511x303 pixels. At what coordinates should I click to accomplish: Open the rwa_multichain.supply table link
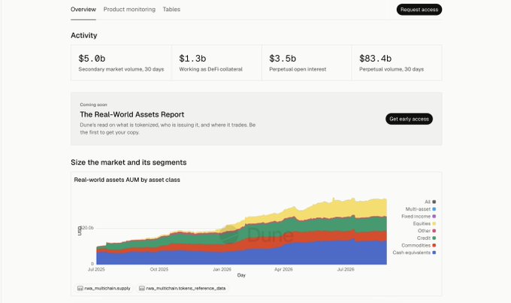104,288
